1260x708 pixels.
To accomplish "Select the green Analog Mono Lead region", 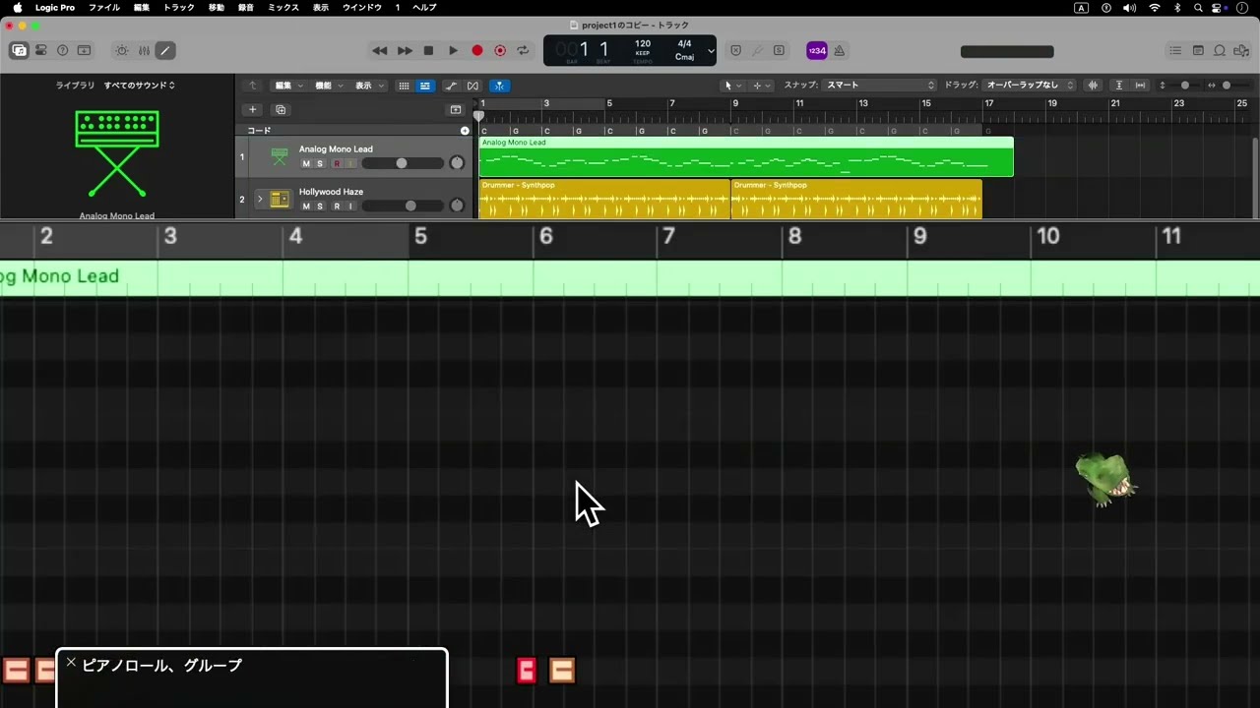I will [745, 157].
